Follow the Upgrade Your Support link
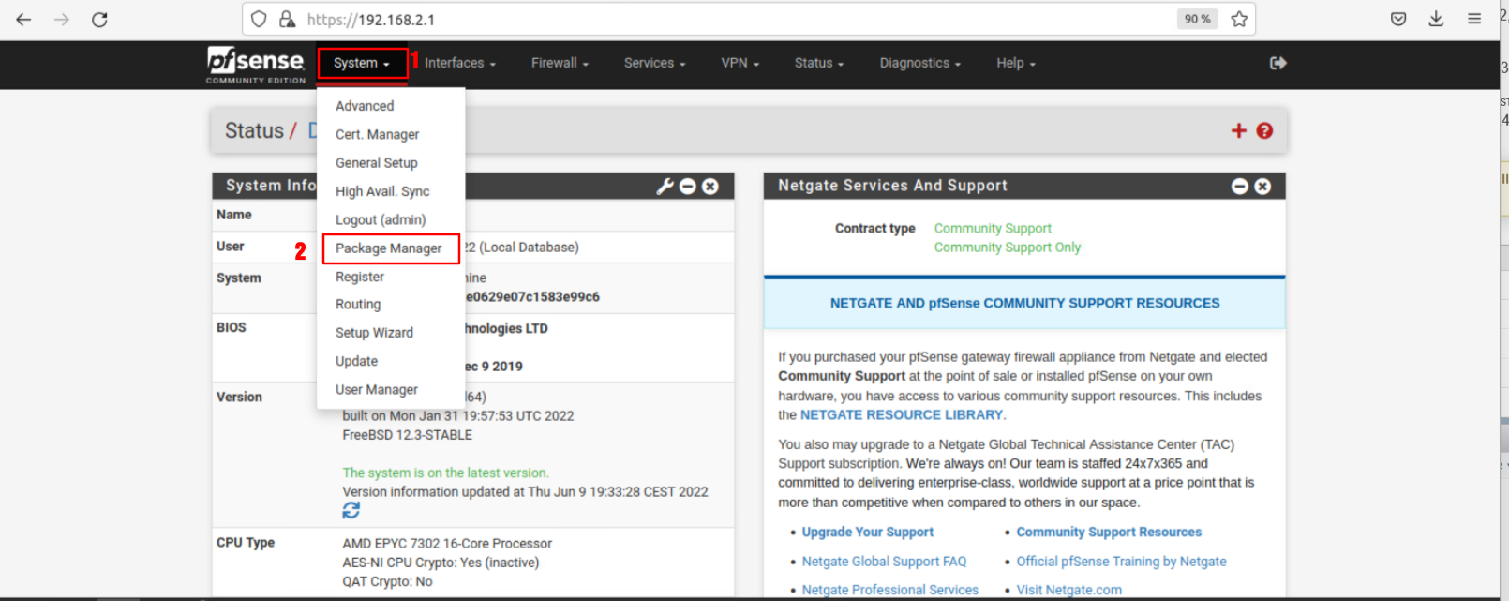 click(x=867, y=533)
